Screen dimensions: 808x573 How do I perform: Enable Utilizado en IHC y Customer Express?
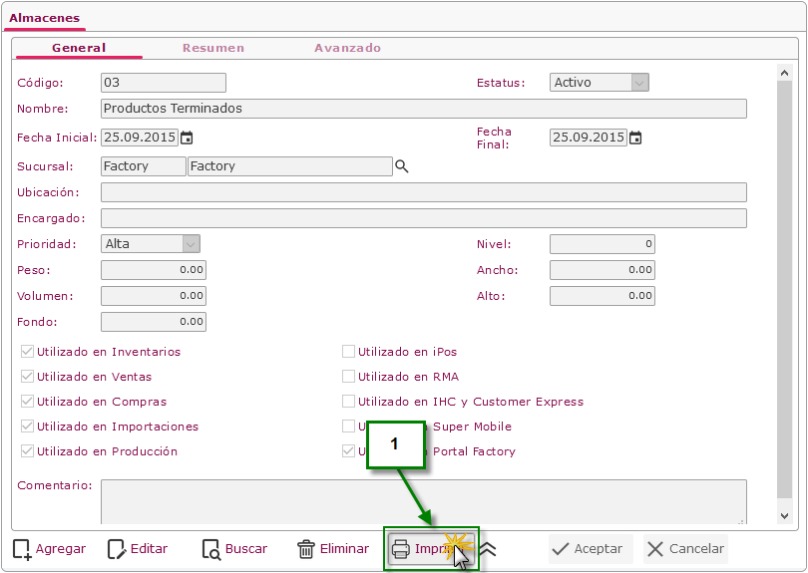(348, 401)
